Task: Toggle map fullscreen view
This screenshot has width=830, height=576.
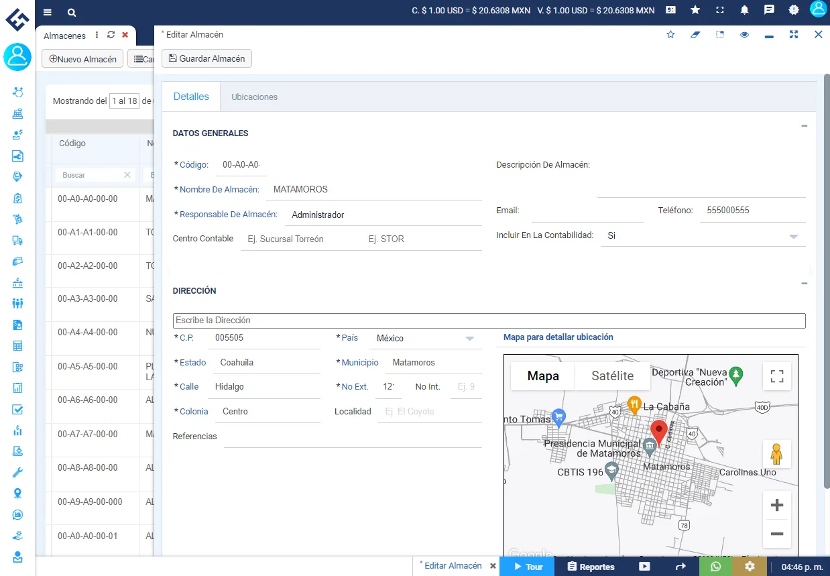Action: tap(777, 376)
